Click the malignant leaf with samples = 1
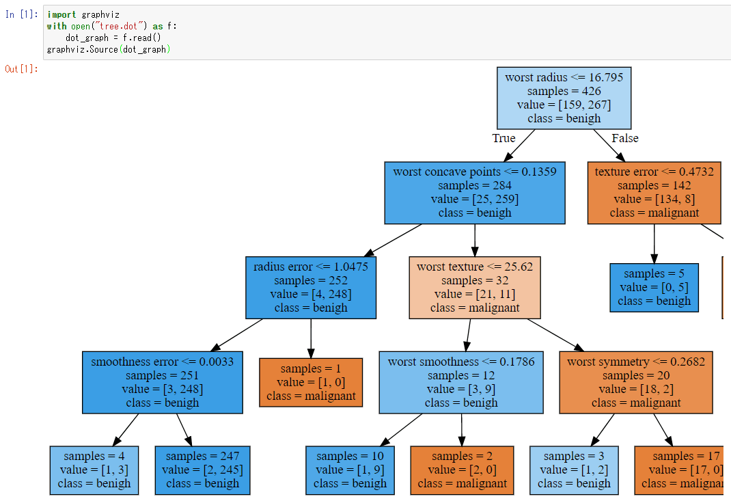The width and height of the screenshot is (731, 501). point(311,382)
